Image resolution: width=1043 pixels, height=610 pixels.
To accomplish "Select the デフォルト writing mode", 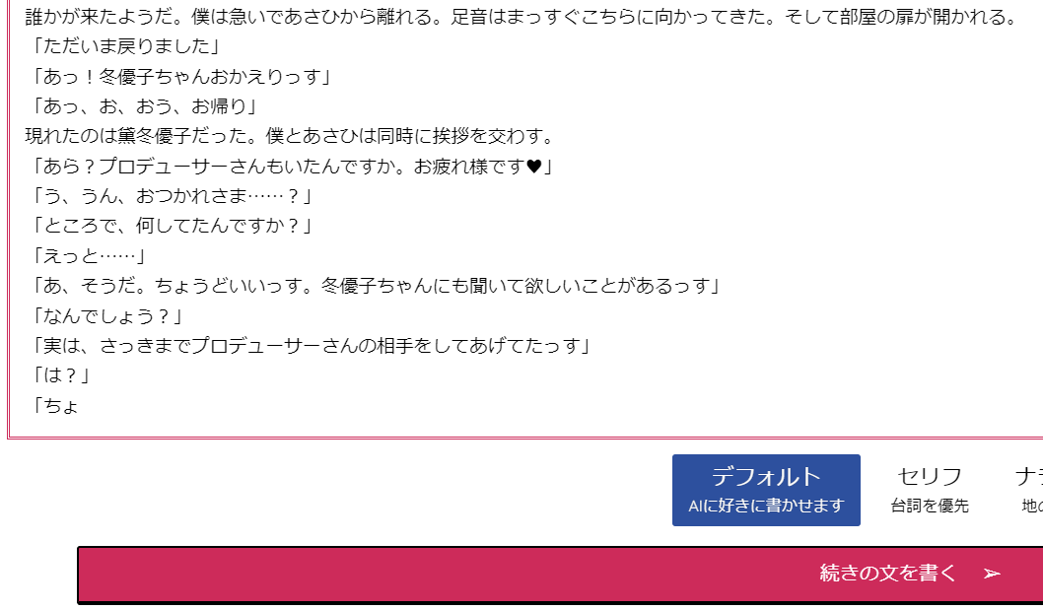I will point(766,490).
